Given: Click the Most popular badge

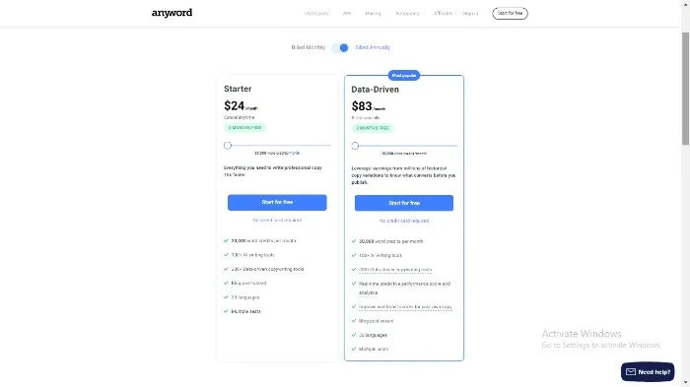Looking at the screenshot, I should (x=404, y=75).
